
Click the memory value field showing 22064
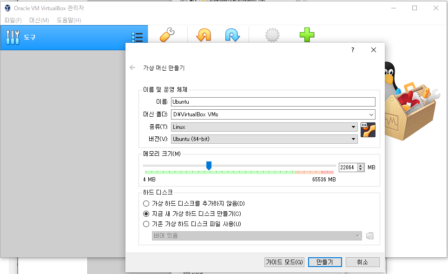tap(348, 167)
